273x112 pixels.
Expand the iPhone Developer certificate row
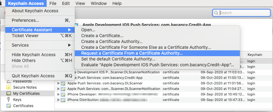(x=58, y=94)
